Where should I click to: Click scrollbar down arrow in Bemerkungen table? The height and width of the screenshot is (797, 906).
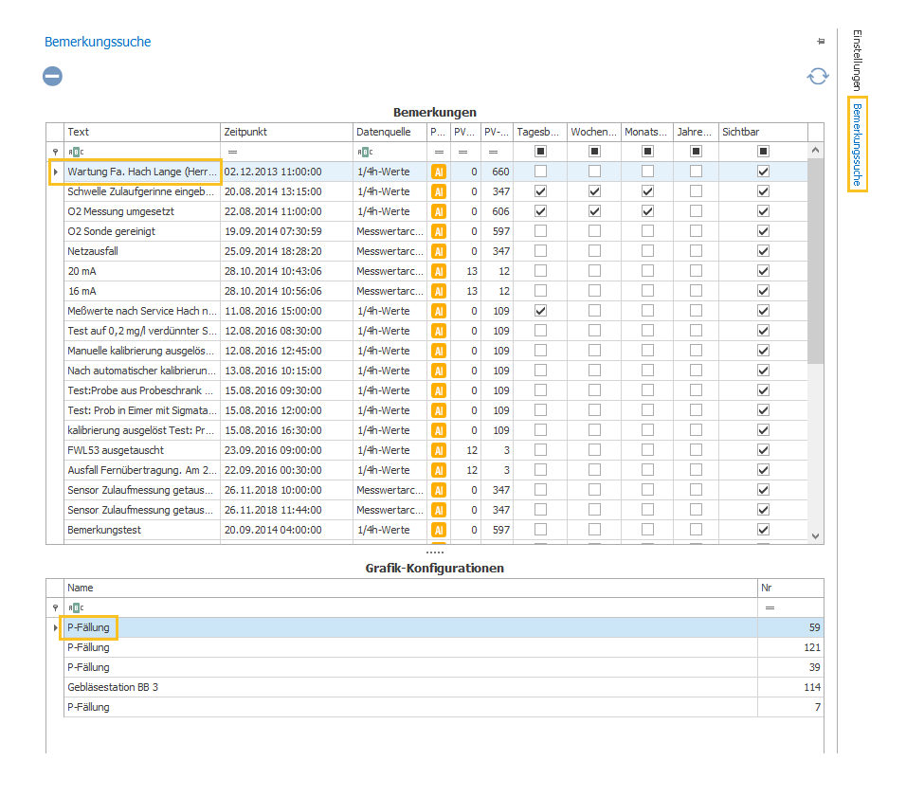(815, 536)
